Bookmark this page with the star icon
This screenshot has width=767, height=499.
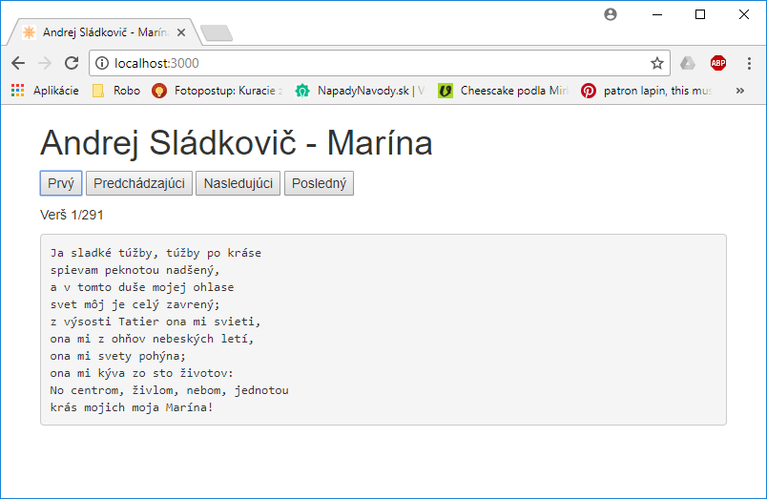point(657,63)
